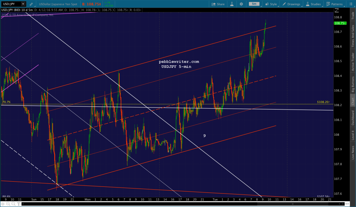Open the list menu icon at top right
This screenshot has width=356, height=207.
click(351, 4)
